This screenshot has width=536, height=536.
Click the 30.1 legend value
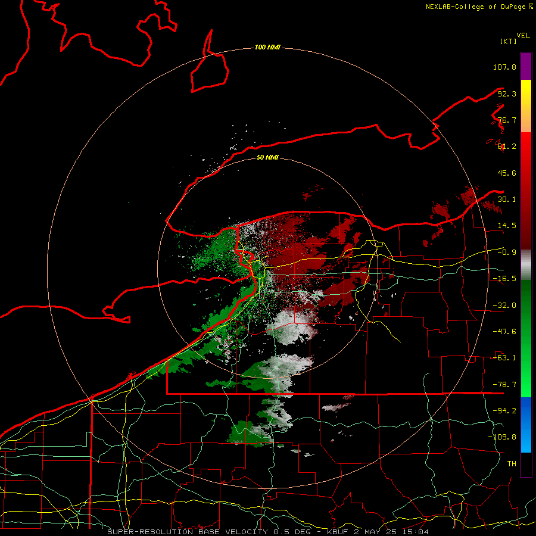[x=507, y=200]
